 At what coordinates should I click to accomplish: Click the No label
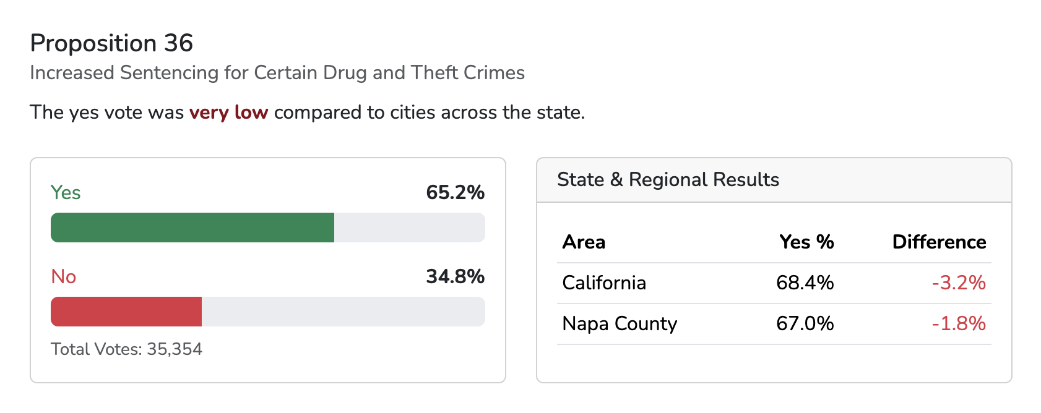[x=64, y=276]
